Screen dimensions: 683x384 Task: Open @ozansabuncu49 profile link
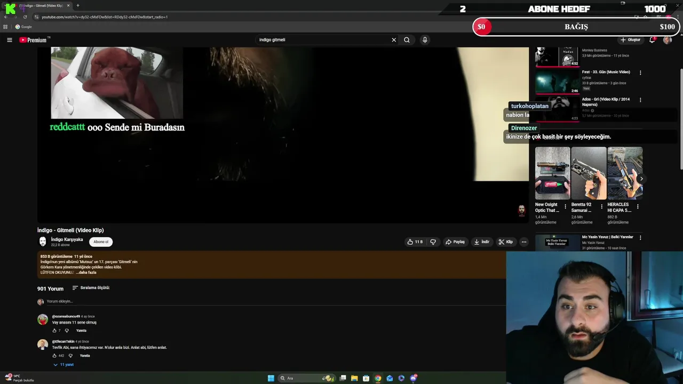pyautogui.click(x=66, y=316)
